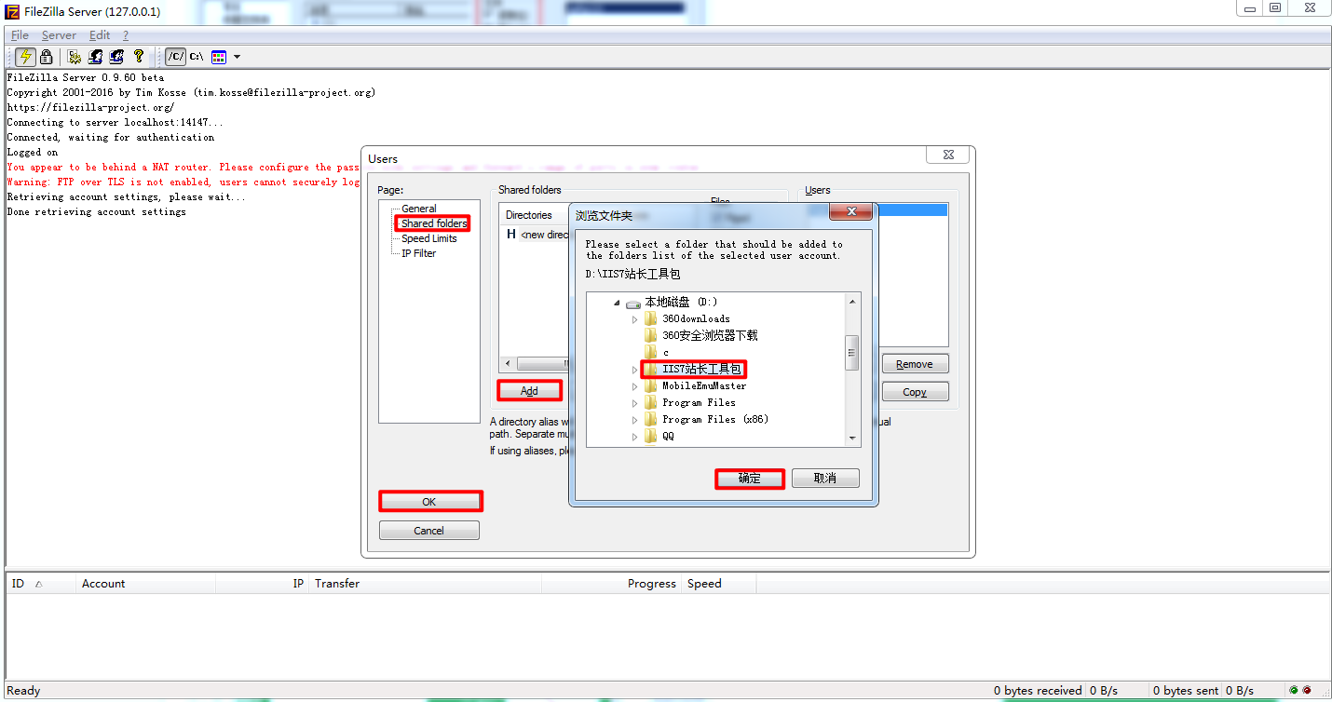Screen dimensions: 1332x702
Task: Select 360downloads folder icon
Action: (x=651, y=318)
